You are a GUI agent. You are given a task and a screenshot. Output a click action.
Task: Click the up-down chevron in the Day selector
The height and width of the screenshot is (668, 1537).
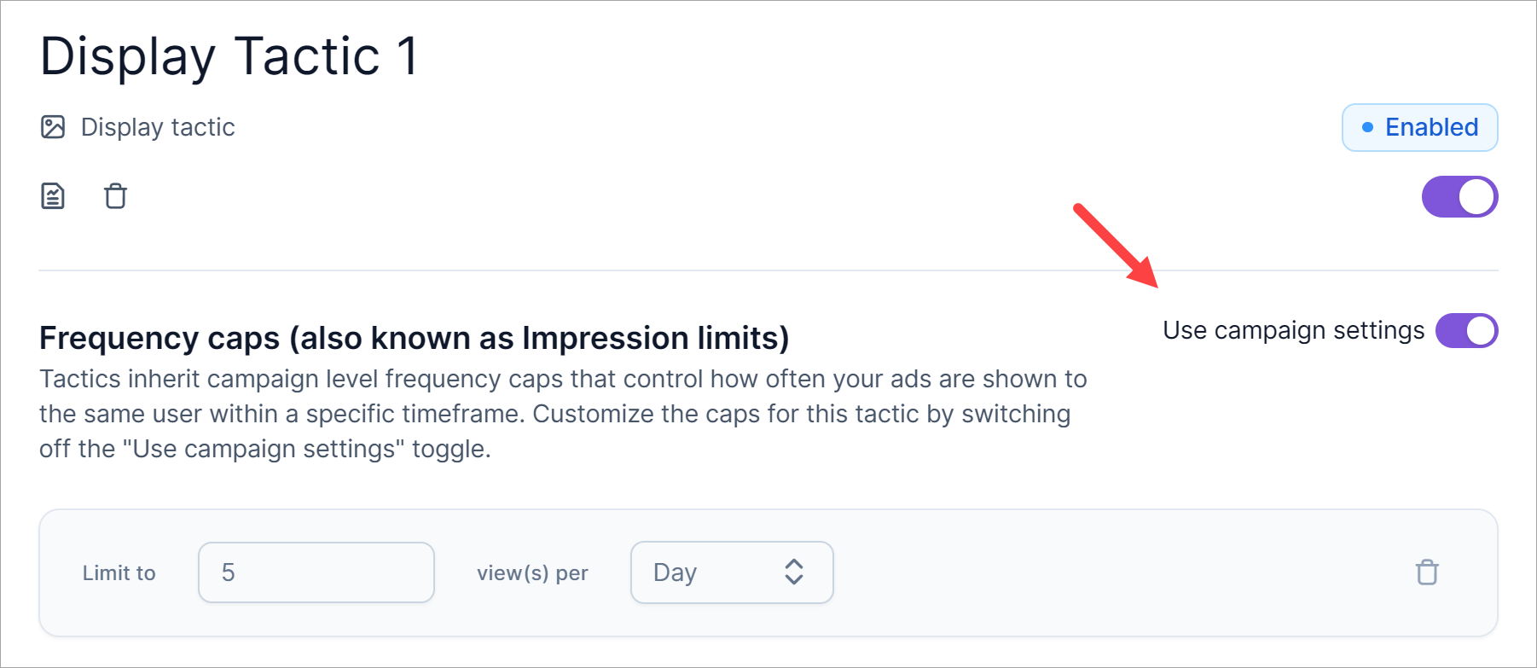tap(794, 572)
